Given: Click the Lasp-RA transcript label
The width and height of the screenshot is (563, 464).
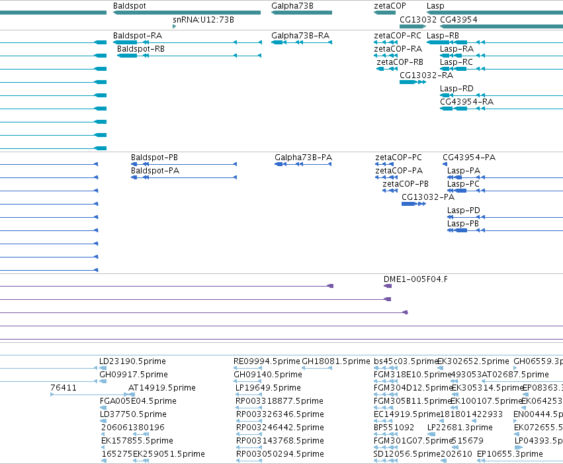Looking at the screenshot, I should (x=456, y=49).
